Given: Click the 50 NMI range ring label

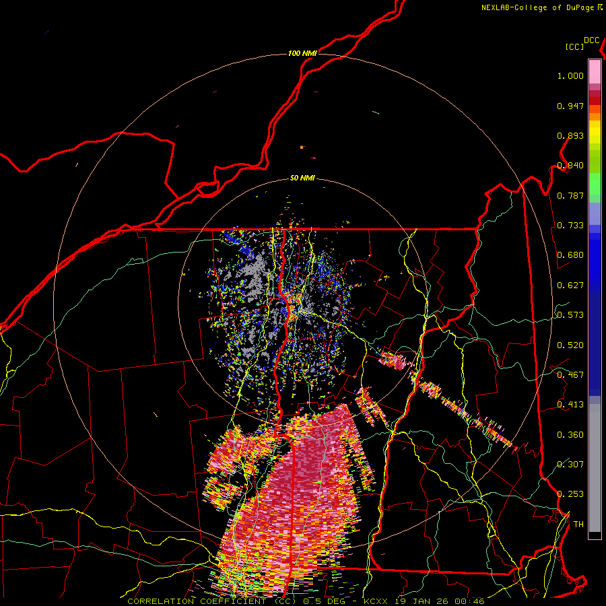Looking at the screenshot, I should tap(302, 178).
